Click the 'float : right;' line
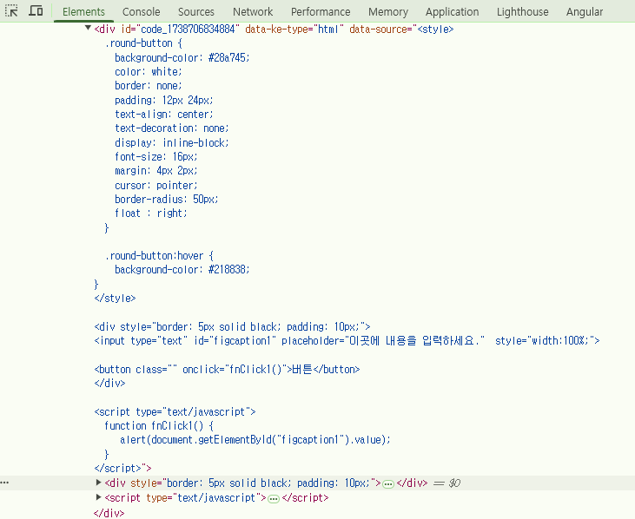Image resolution: width=635 pixels, height=519 pixels. tap(151, 214)
